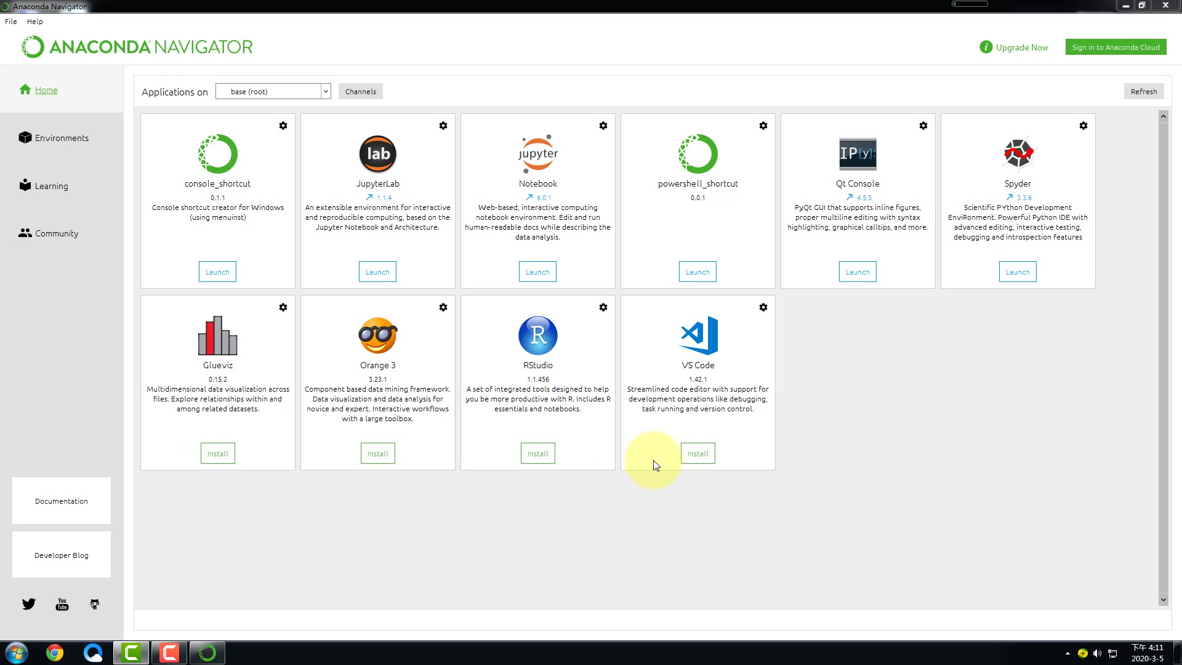Click the scrollbar down arrow

coord(1163,600)
